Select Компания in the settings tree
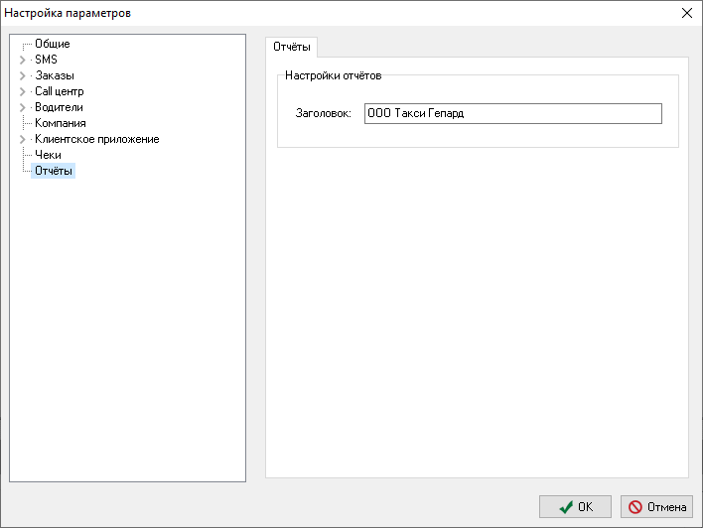703x528 pixels. [x=61, y=123]
